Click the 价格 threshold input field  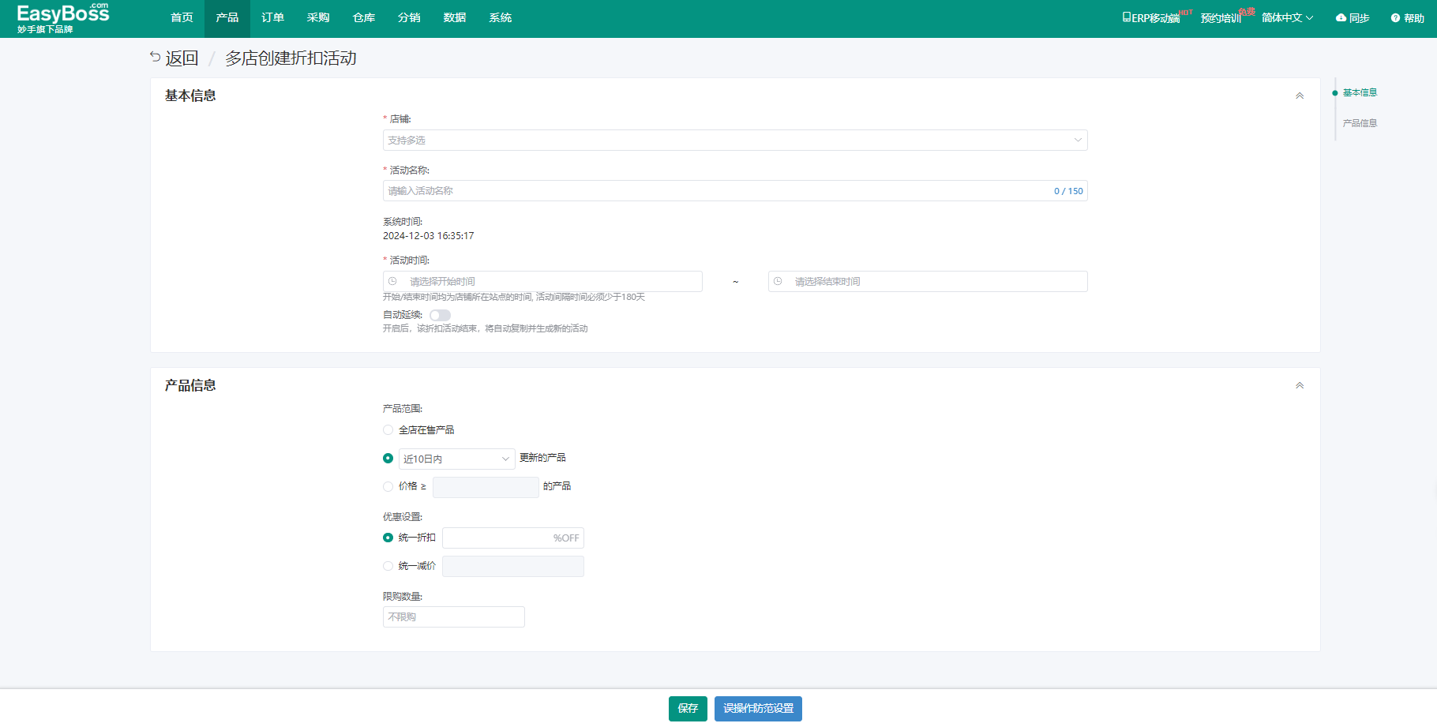[x=486, y=487]
